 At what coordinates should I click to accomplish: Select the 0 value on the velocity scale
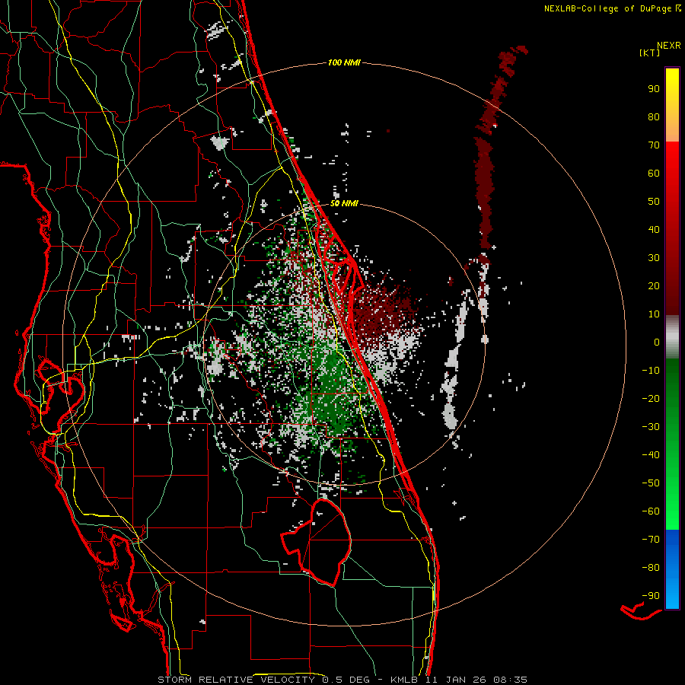tap(657, 342)
